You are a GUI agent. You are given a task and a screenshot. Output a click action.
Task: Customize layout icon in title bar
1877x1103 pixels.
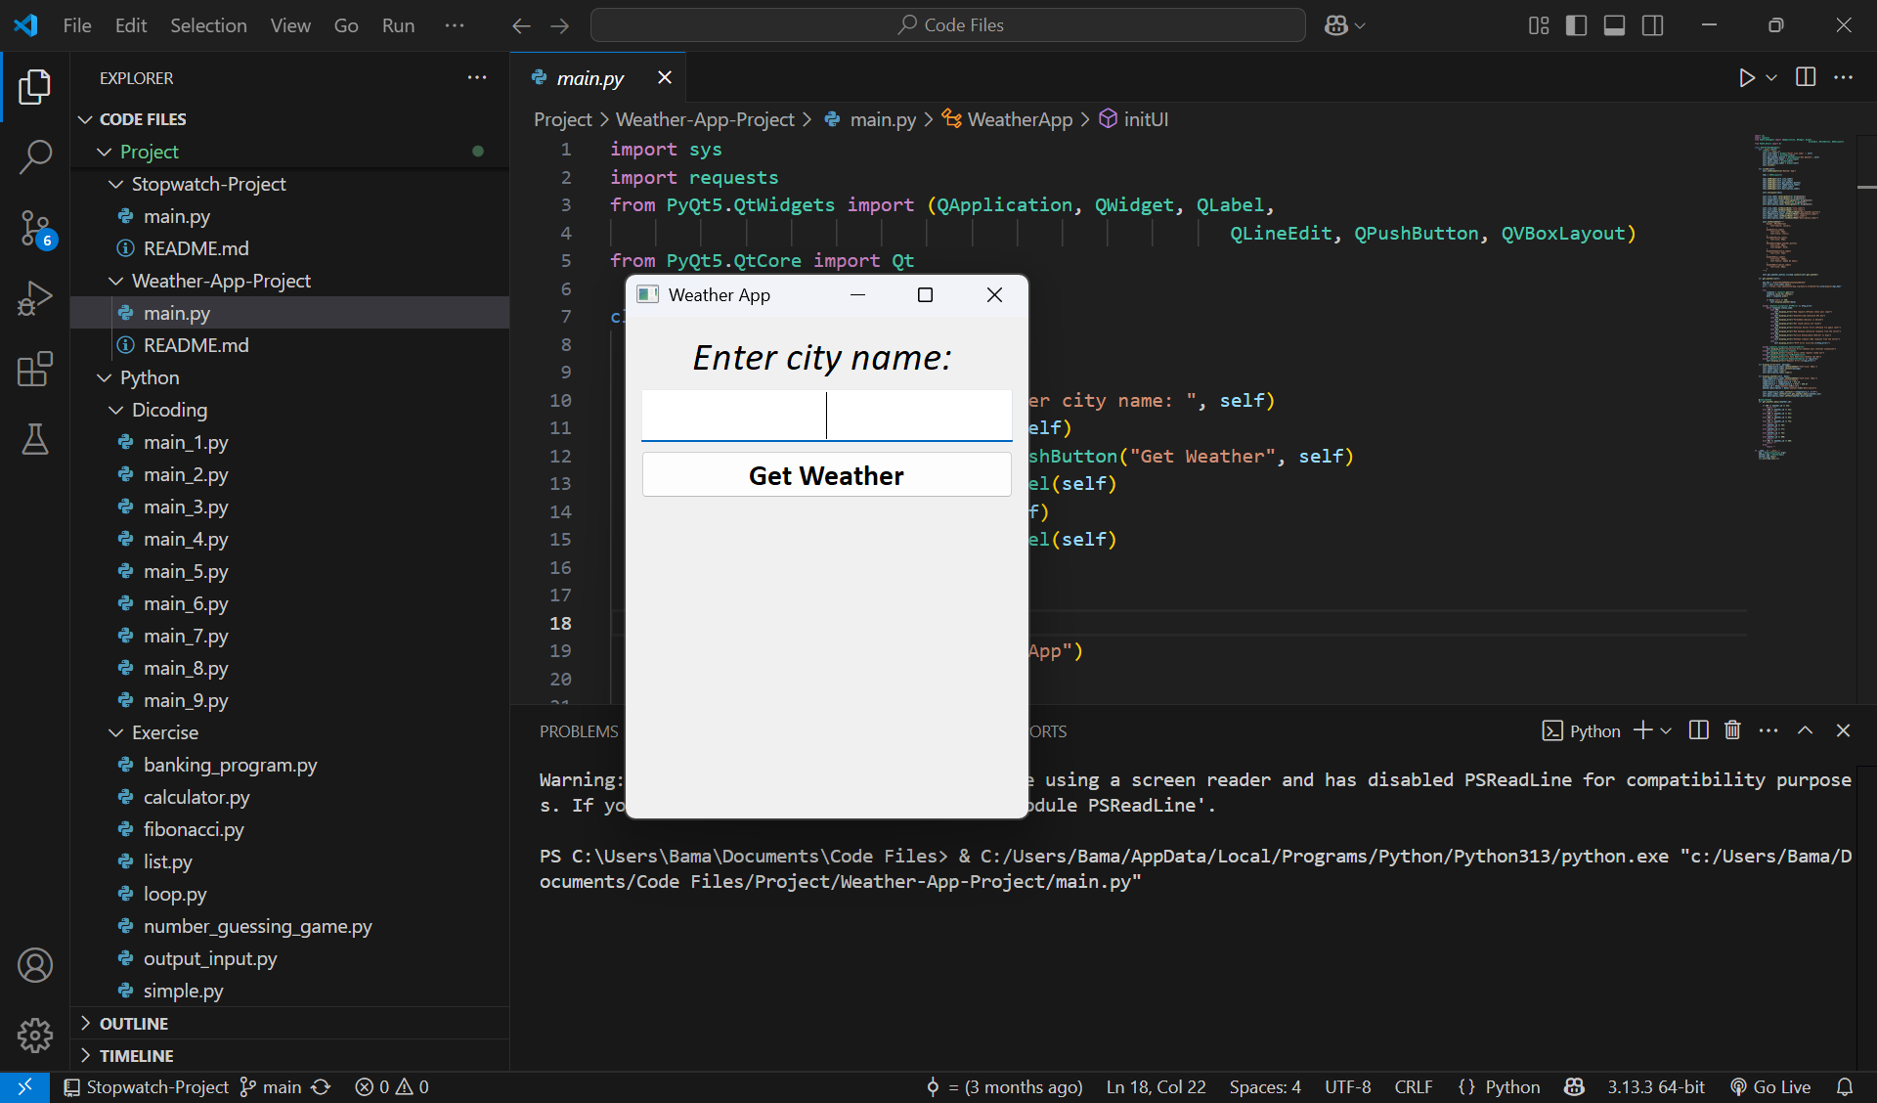click(x=1539, y=25)
